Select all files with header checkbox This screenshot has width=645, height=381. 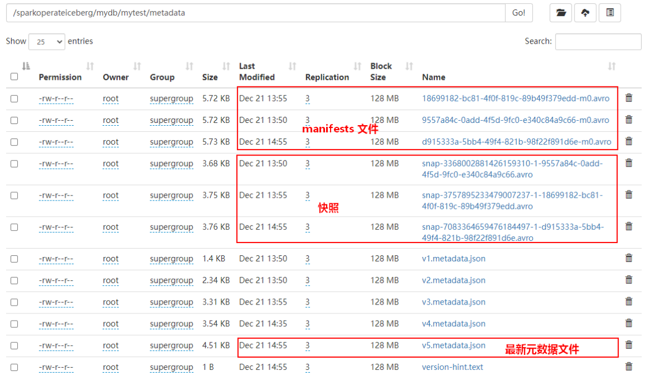point(14,77)
